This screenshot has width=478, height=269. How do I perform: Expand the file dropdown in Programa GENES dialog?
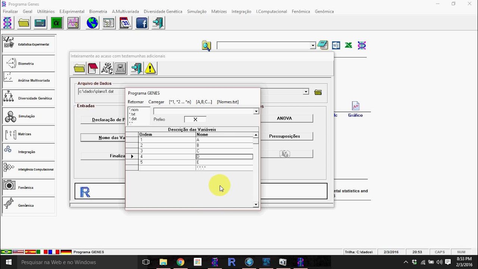click(256, 111)
